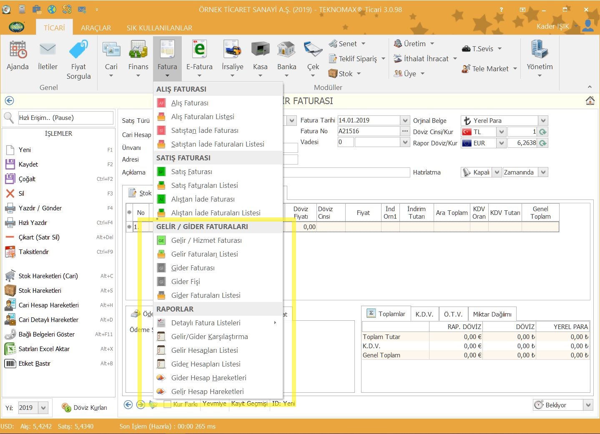Click the Hızlı Erişim search field
600x434 pixels.
65,118
